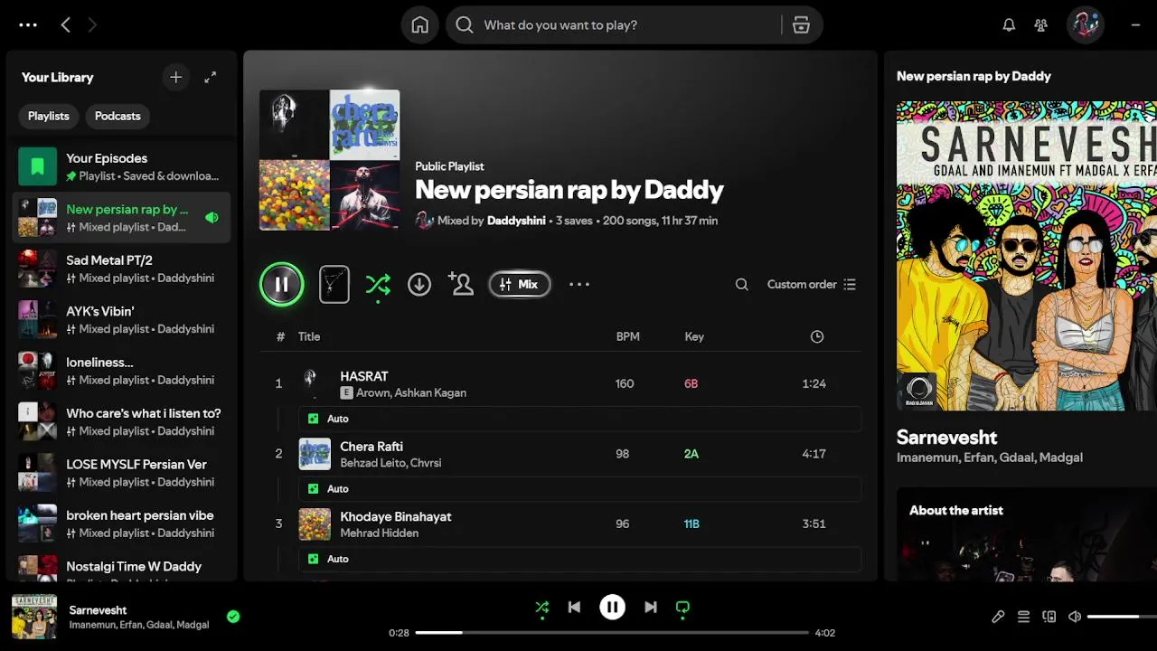Open Your Episodes in the library
The height and width of the screenshot is (651, 1157).
coord(122,166)
